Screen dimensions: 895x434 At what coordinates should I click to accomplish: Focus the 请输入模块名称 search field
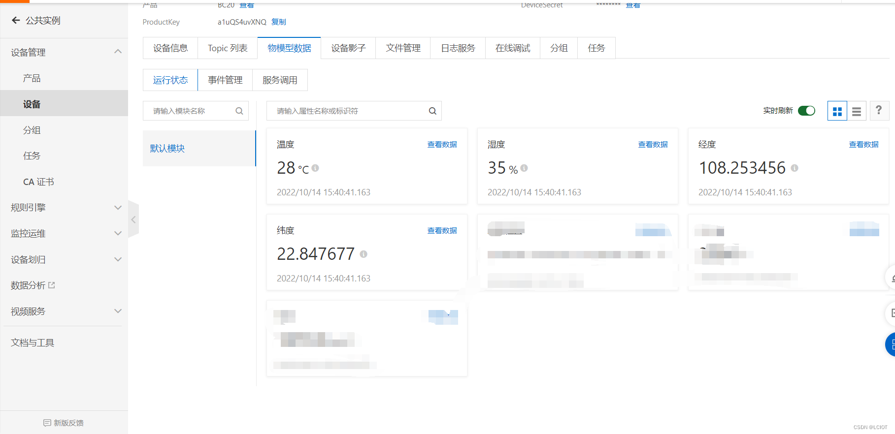pos(196,111)
